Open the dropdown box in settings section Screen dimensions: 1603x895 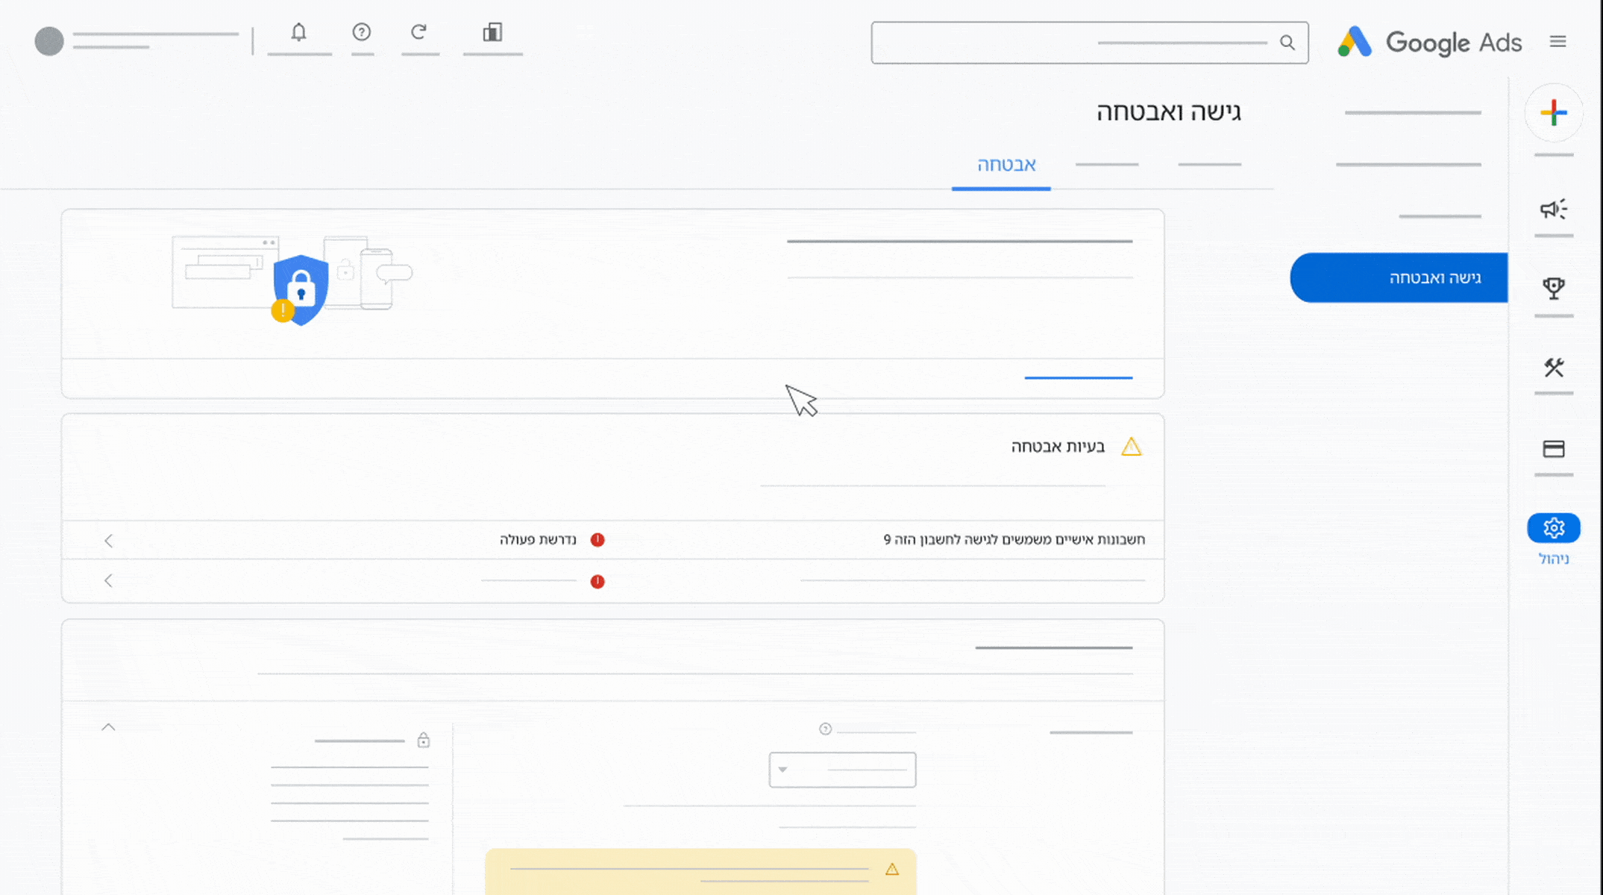tap(842, 770)
